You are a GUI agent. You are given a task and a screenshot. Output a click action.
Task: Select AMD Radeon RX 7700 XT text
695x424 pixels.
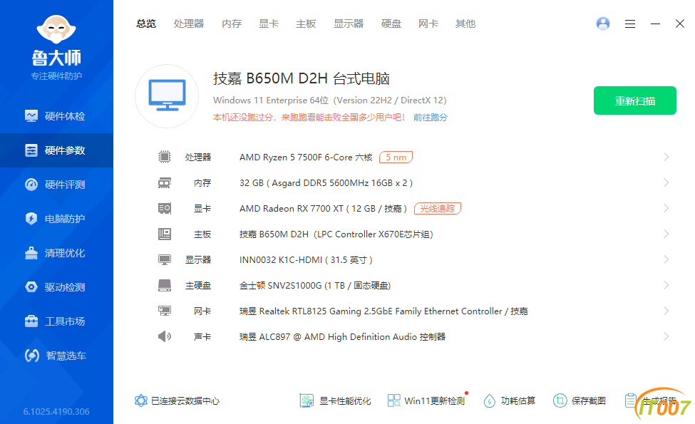tap(323, 209)
